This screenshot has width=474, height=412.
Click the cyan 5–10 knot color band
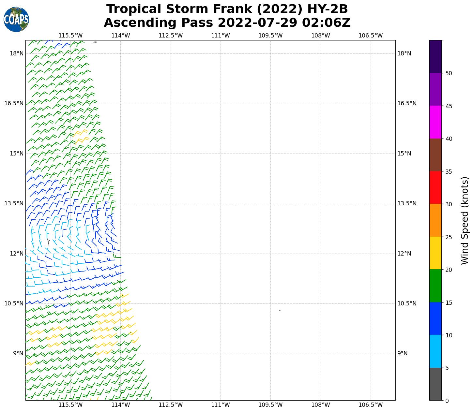435,351
